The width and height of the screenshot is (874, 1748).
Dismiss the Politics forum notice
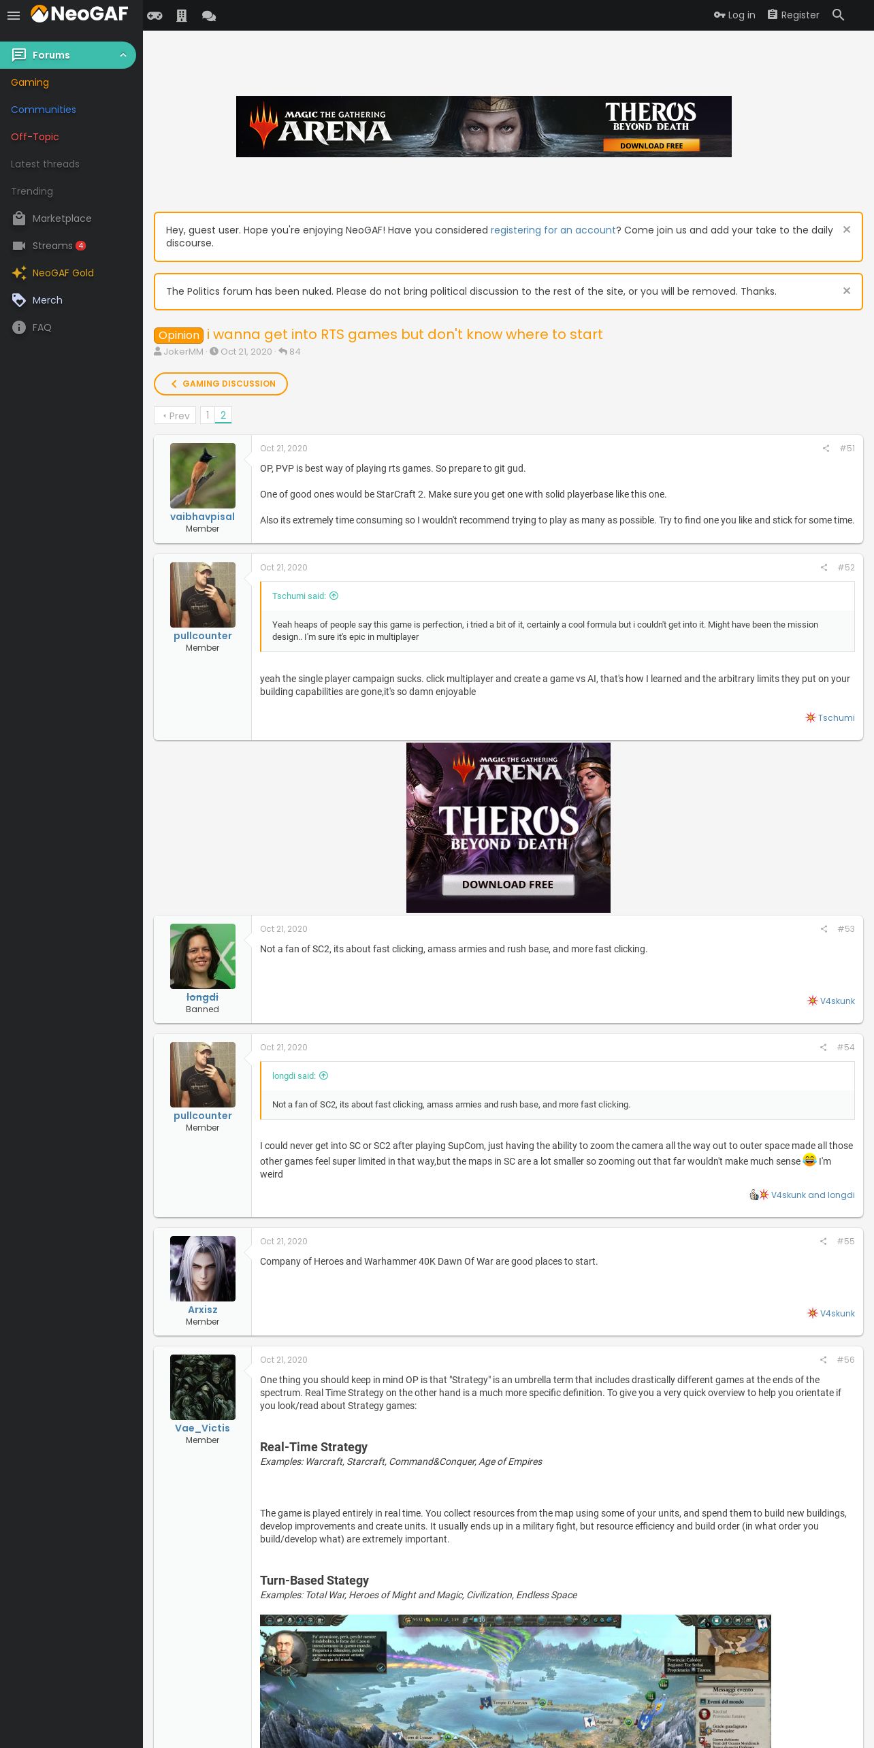click(x=847, y=291)
